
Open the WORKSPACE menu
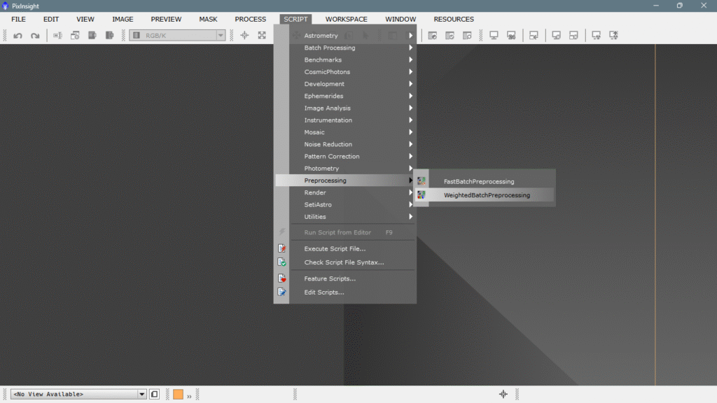click(346, 19)
